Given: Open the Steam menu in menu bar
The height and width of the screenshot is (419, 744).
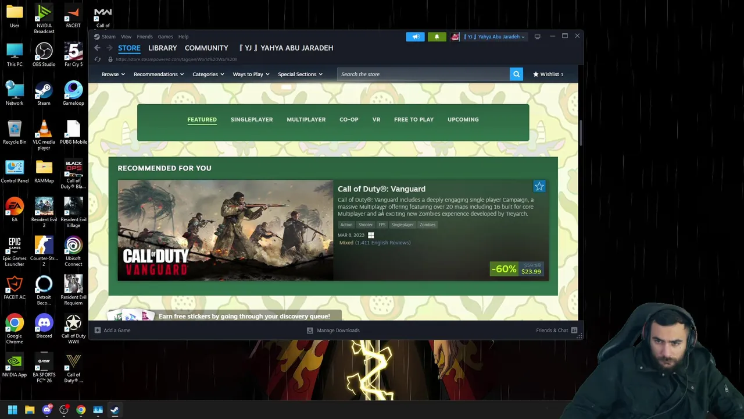Looking at the screenshot, I should tap(109, 37).
